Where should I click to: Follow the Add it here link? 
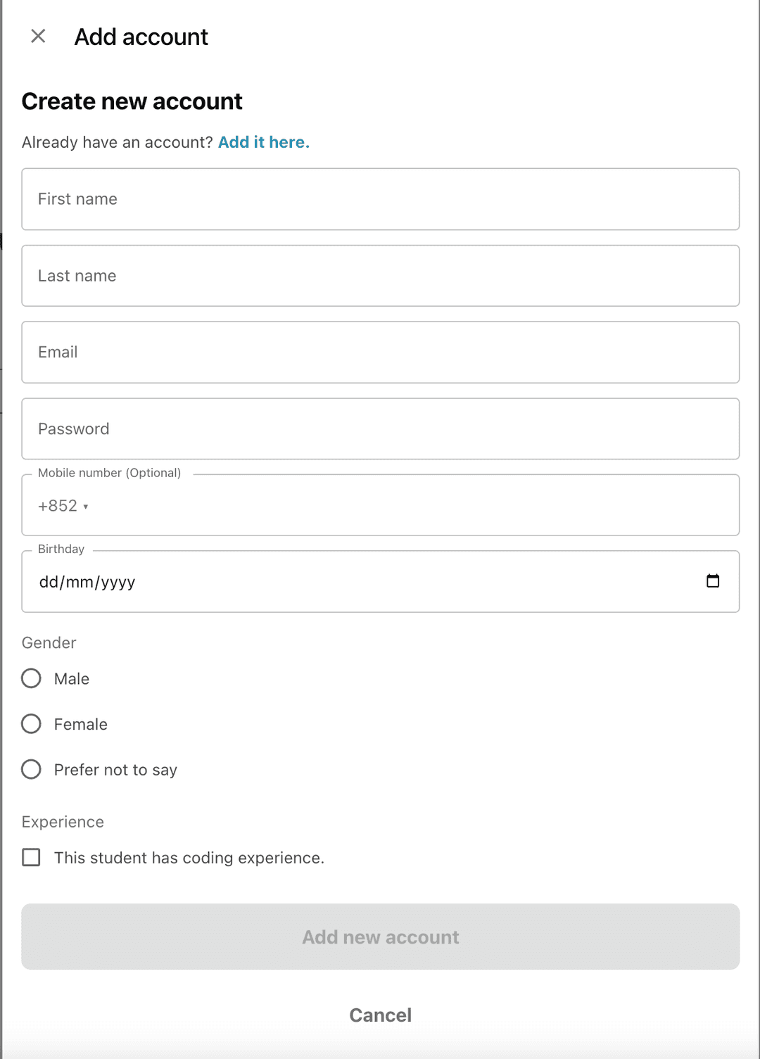tap(264, 142)
